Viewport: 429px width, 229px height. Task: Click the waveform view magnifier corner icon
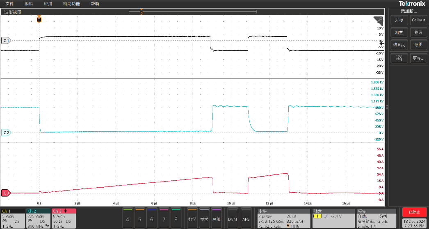pos(378,20)
